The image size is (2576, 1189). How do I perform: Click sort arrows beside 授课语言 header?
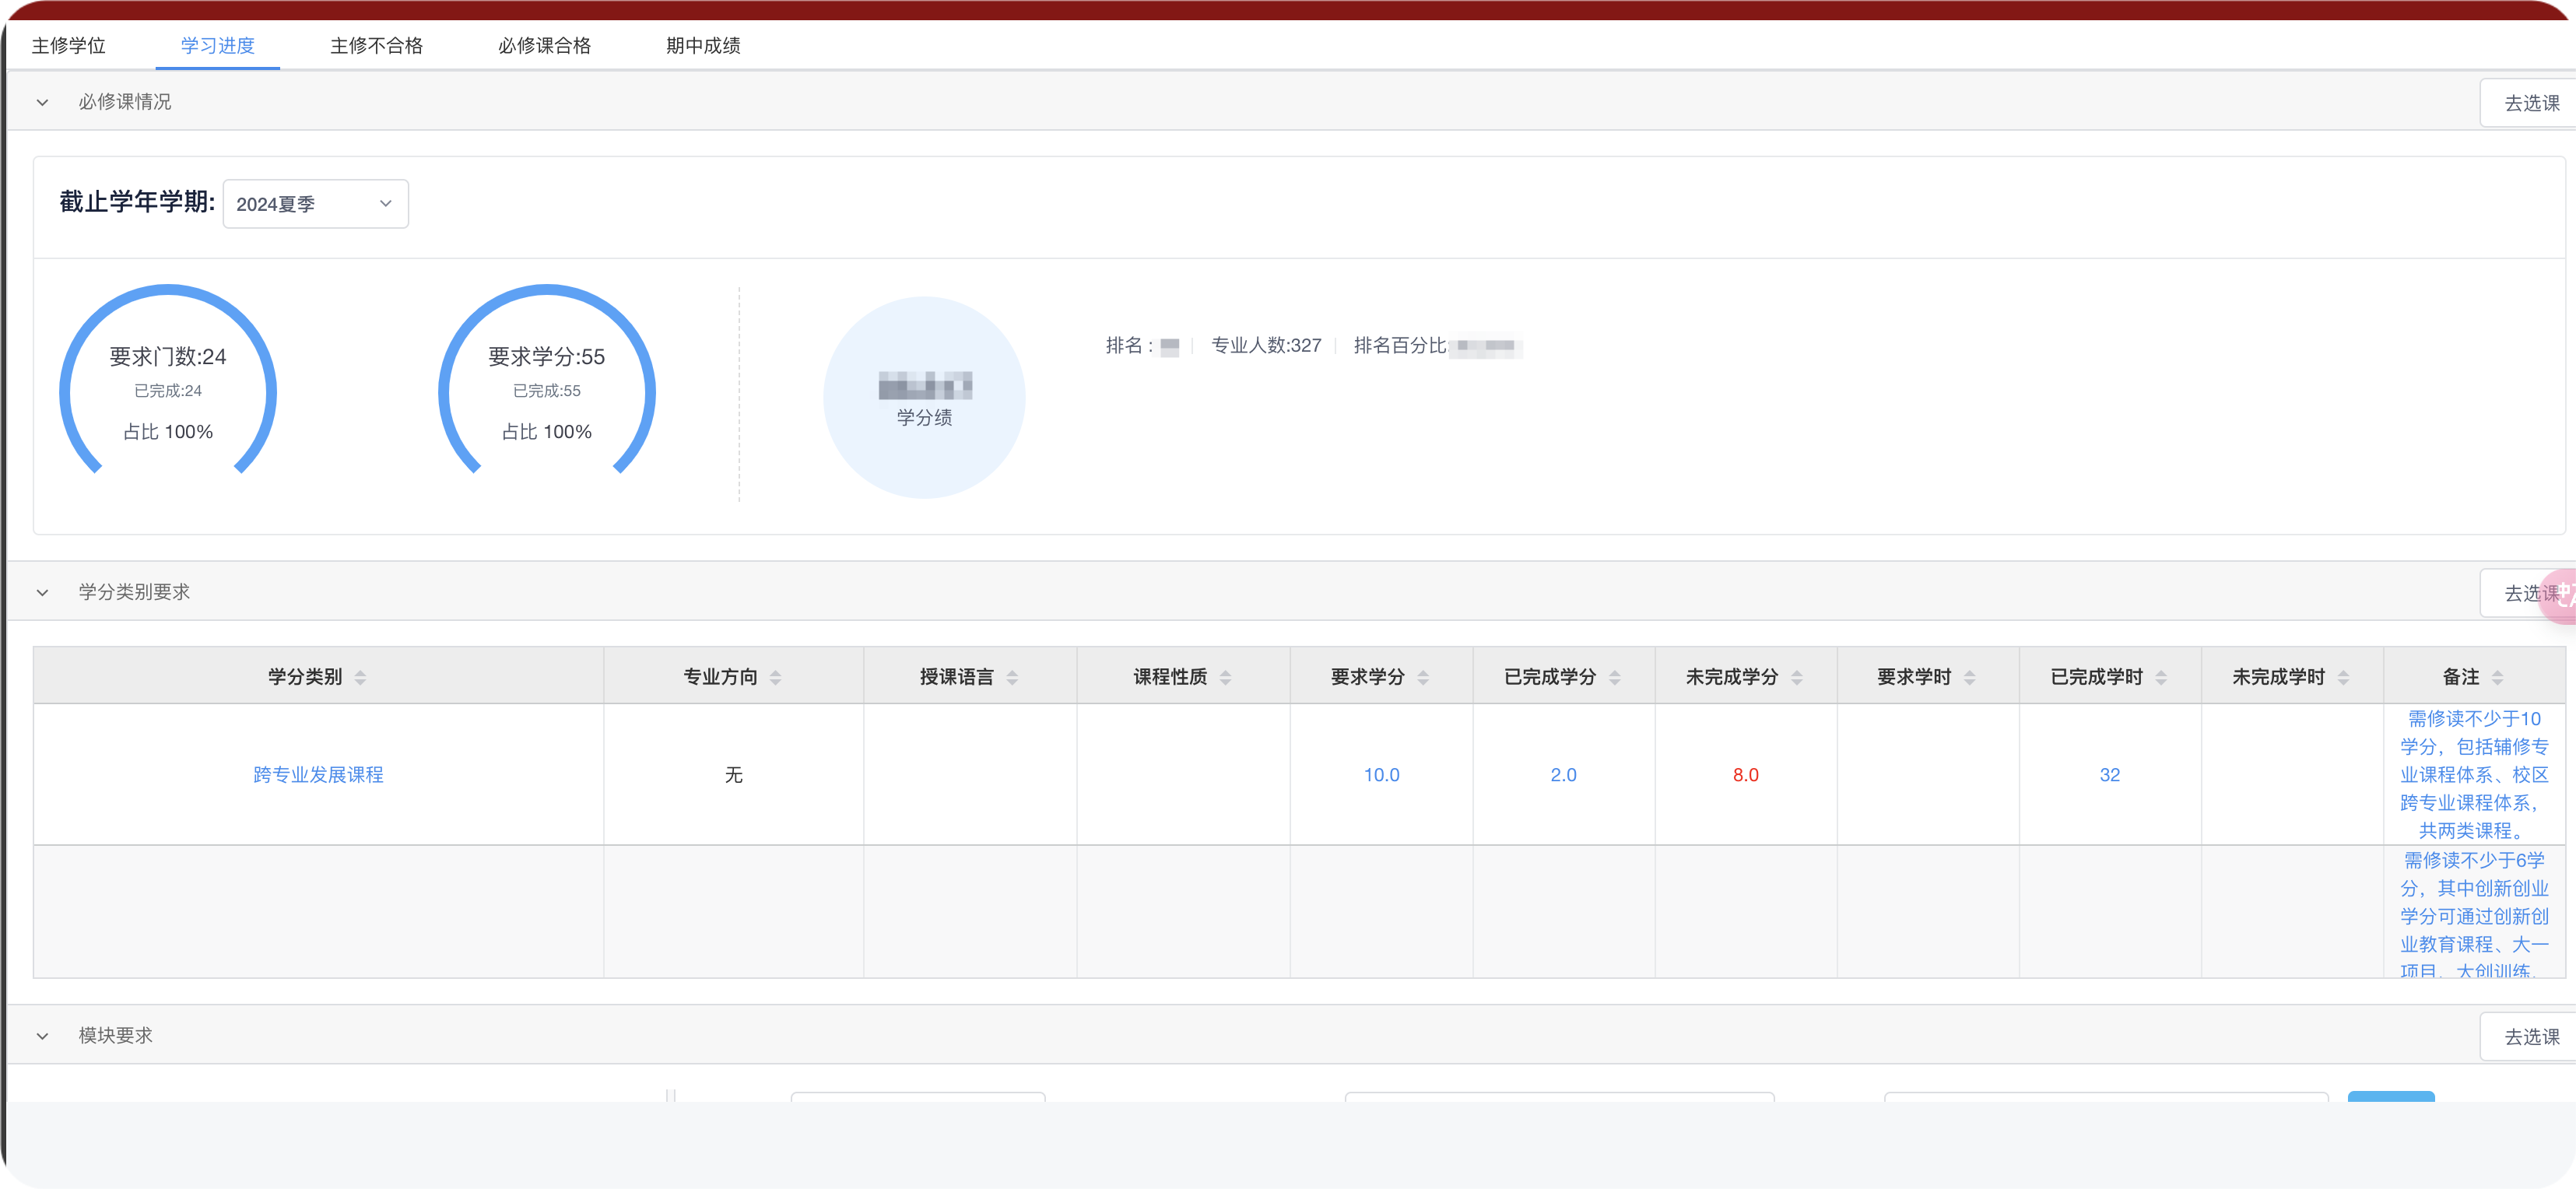click(x=1012, y=678)
